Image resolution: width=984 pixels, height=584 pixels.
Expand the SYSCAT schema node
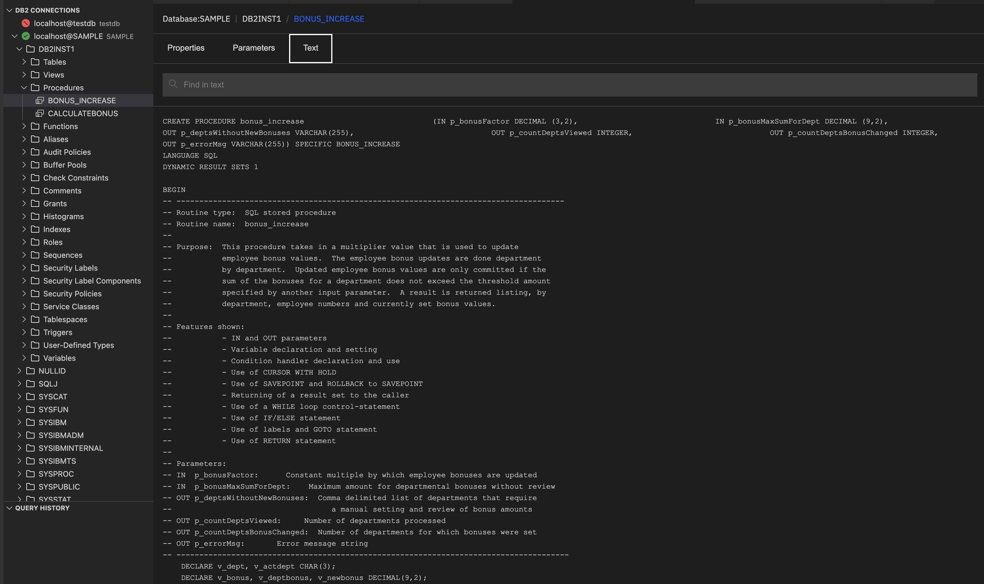(20, 397)
